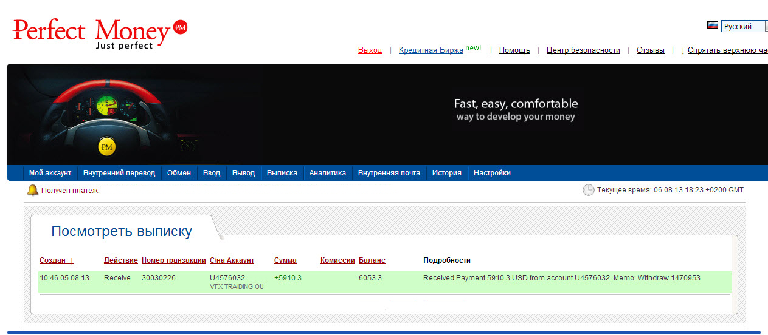Click the clock icon beside current time
The image size is (768, 335).
tap(589, 190)
